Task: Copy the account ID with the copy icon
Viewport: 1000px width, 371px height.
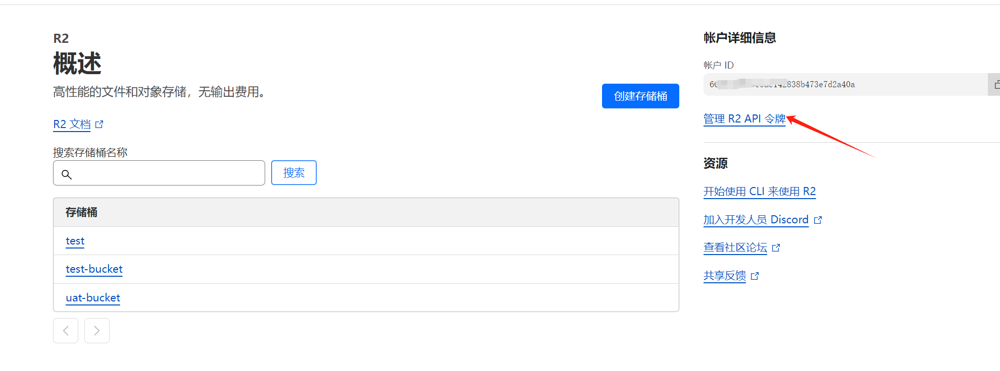Action: coord(995,85)
